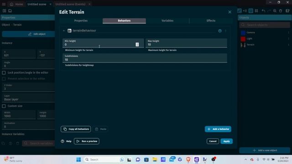
Task: Enable the Custom size checkbox
Action: click(4, 106)
